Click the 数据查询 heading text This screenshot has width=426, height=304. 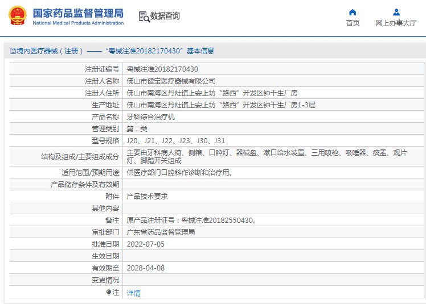coord(165,16)
